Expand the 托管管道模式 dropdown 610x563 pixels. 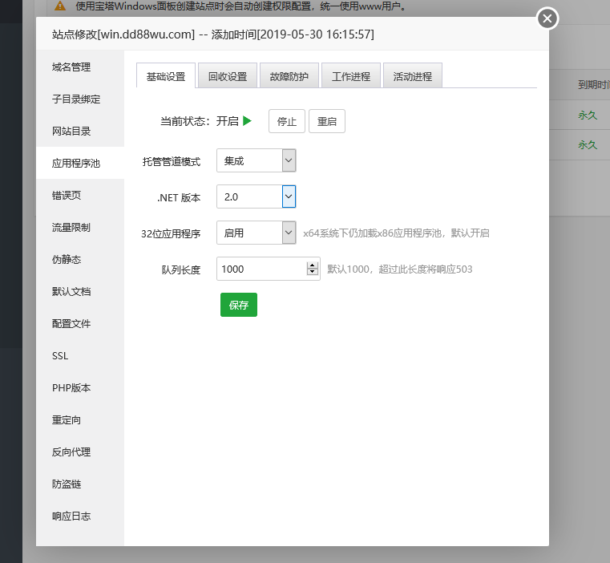click(256, 160)
